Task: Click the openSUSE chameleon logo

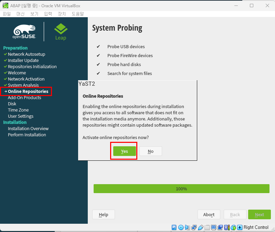Action: (24, 31)
